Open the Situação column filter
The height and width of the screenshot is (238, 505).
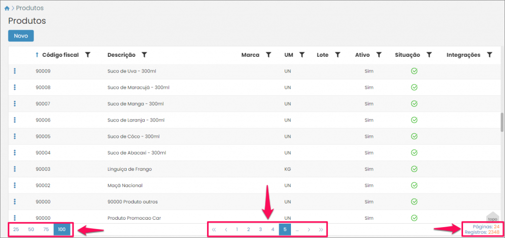pos(429,55)
